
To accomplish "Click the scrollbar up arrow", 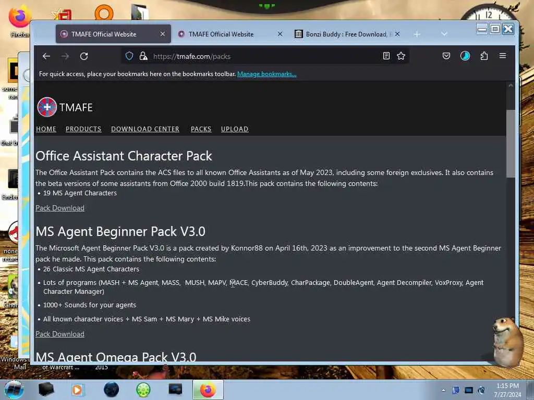I will pos(511,86).
